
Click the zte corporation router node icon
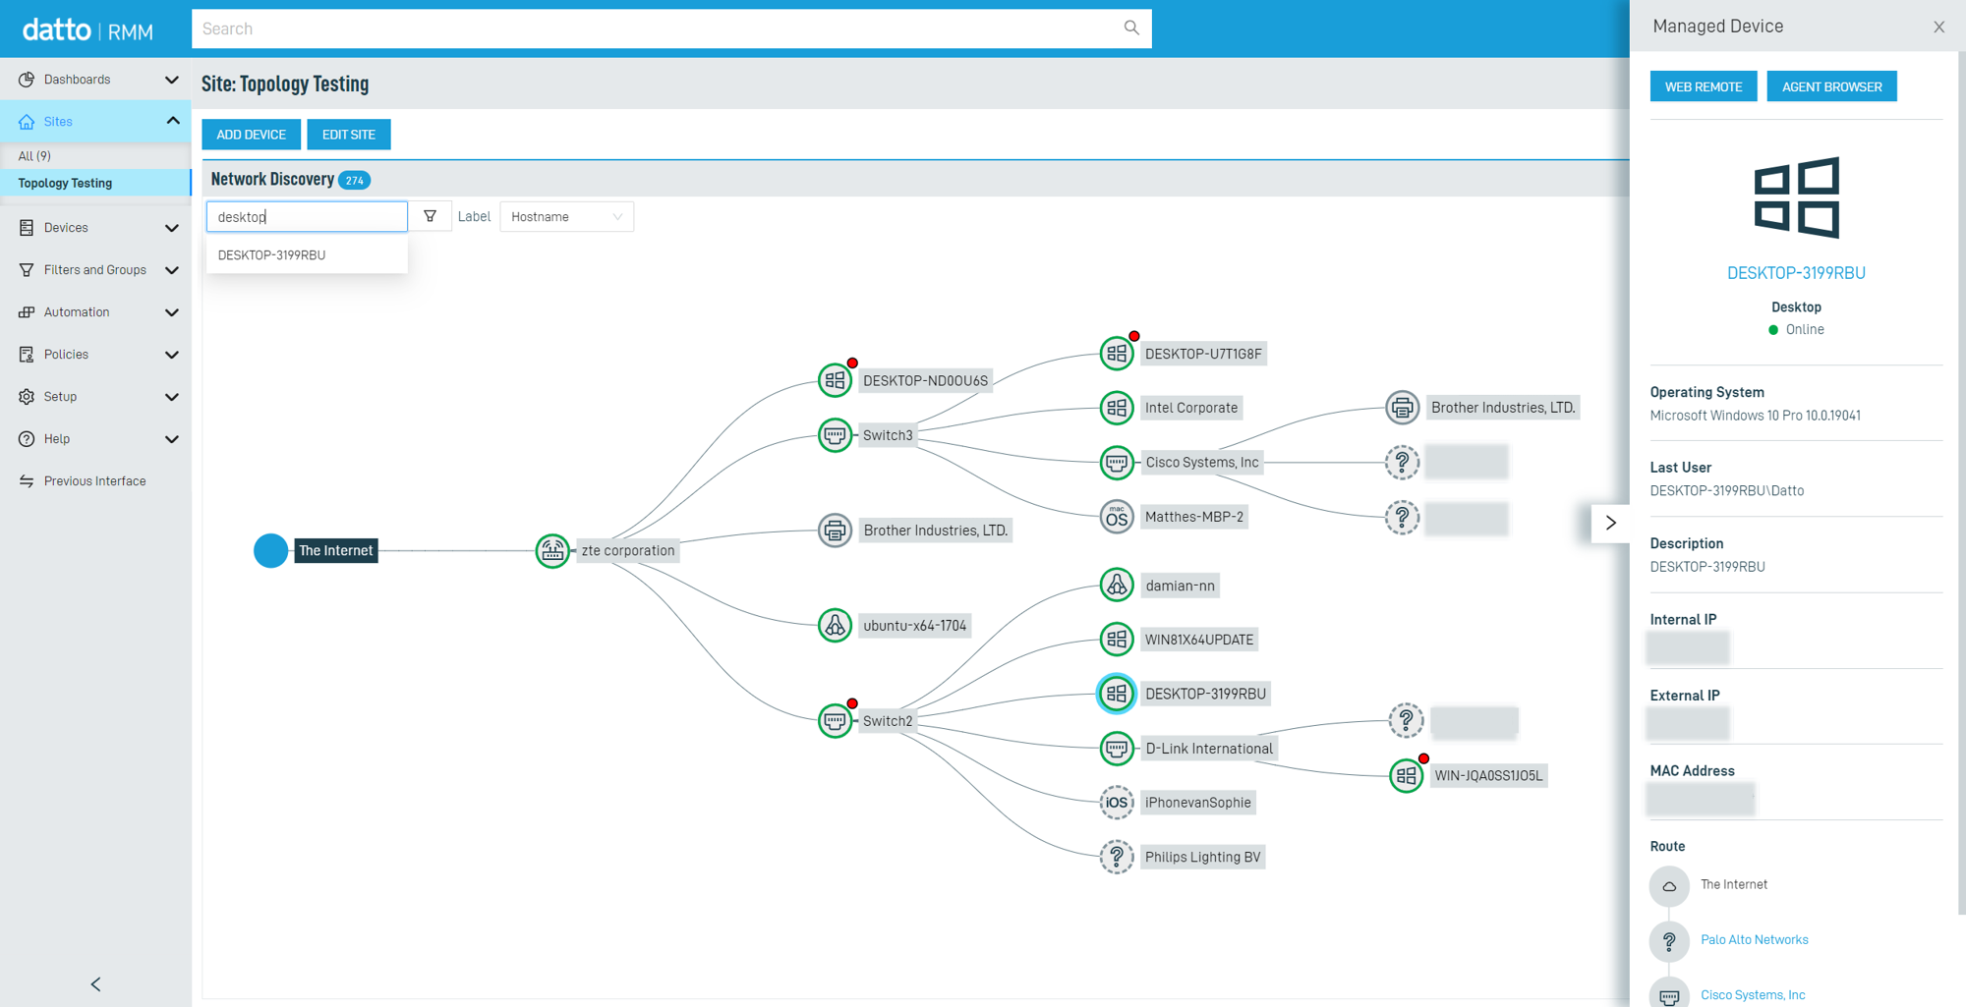click(x=552, y=550)
